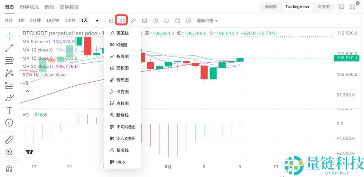Choose 面积图 chart type
This screenshot has width=364, height=177.
pyautogui.click(x=122, y=68)
